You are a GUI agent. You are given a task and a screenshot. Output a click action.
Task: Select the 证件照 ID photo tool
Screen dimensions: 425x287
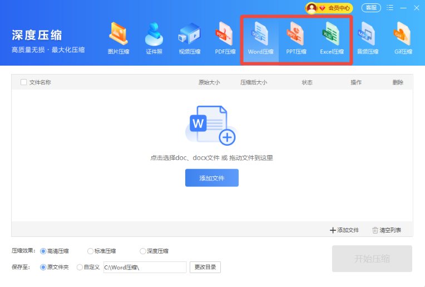coord(154,38)
